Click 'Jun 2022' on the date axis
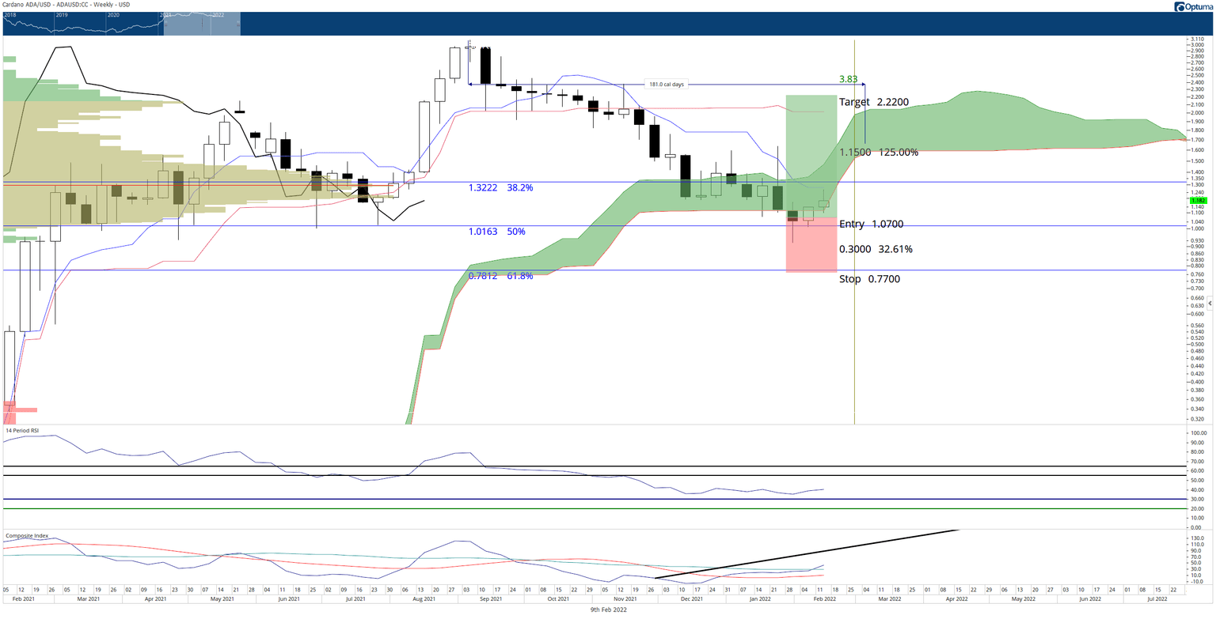This screenshot has height=619, width=1216. click(1090, 599)
